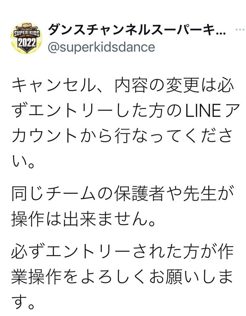Open the Super Kids 2022 profile avatar

coord(26,38)
